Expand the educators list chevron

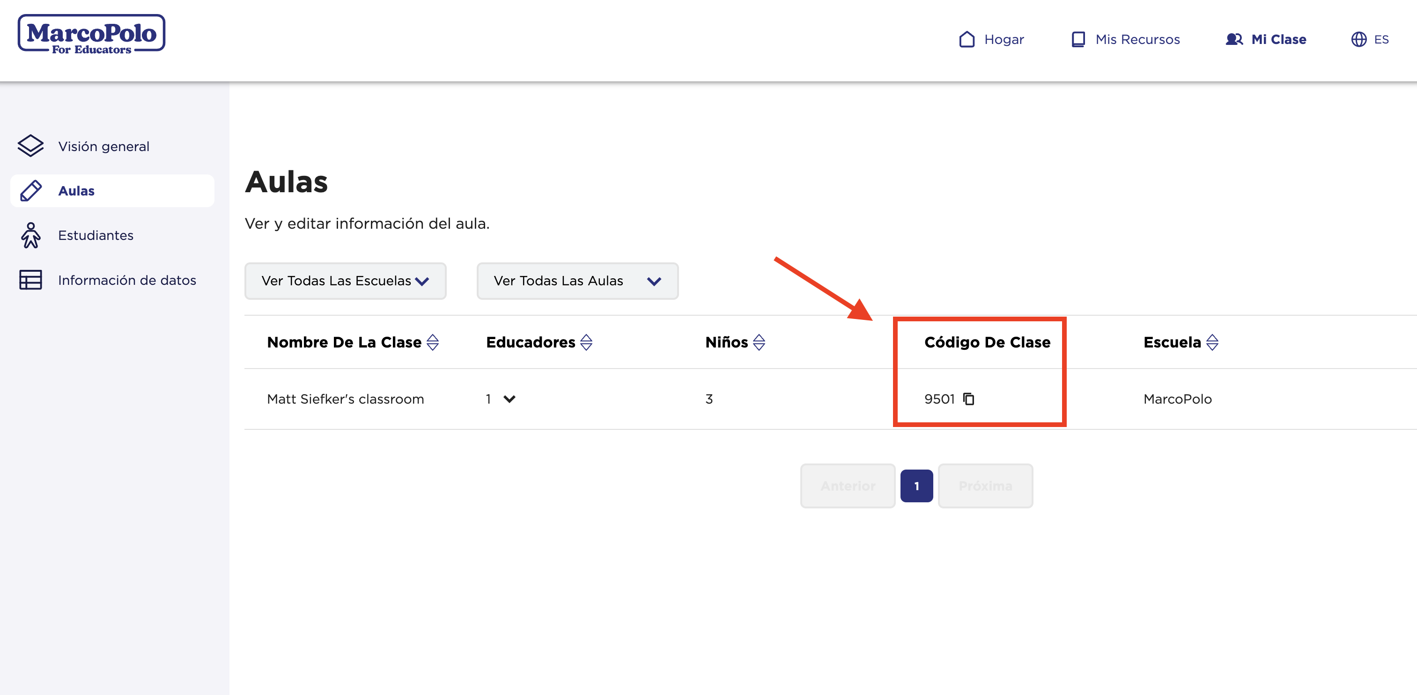509,399
